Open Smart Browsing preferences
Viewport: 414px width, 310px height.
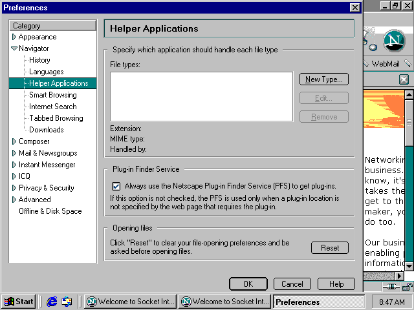point(53,95)
